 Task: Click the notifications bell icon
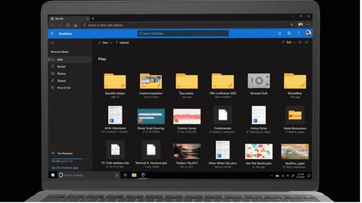point(280,33)
